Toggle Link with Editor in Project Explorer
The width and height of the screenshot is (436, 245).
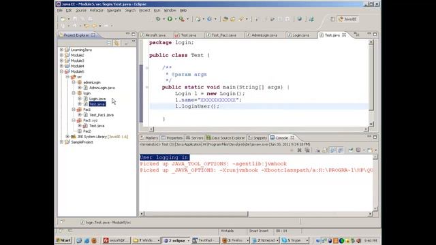(116, 43)
